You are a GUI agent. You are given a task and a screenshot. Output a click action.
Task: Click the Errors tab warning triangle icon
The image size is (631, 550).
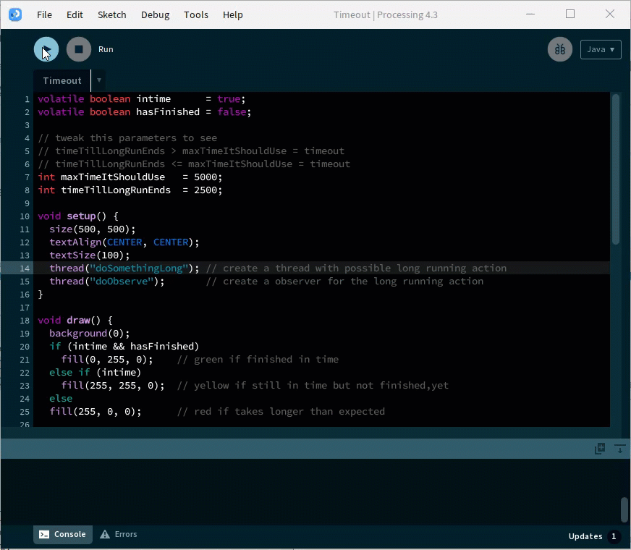point(105,534)
